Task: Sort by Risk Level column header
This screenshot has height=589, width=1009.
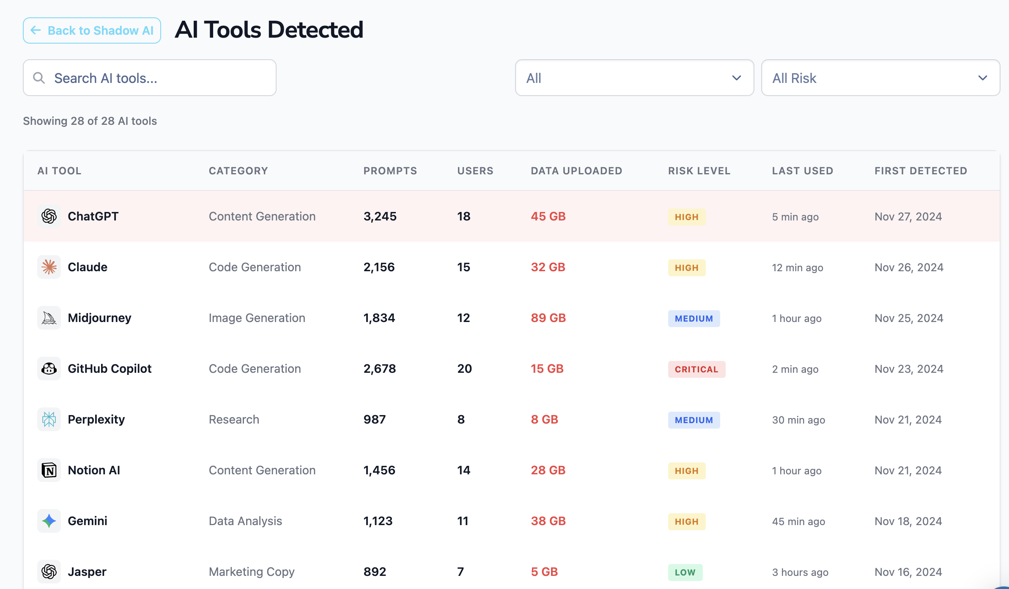Action: tap(699, 171)
